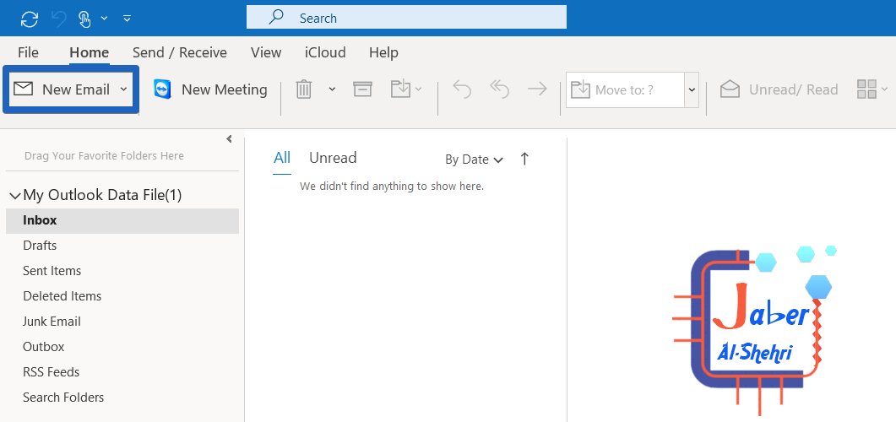Click the Forward arrow icon
The height and width of the screenshot is (422, 896).
tap(537, 89)
